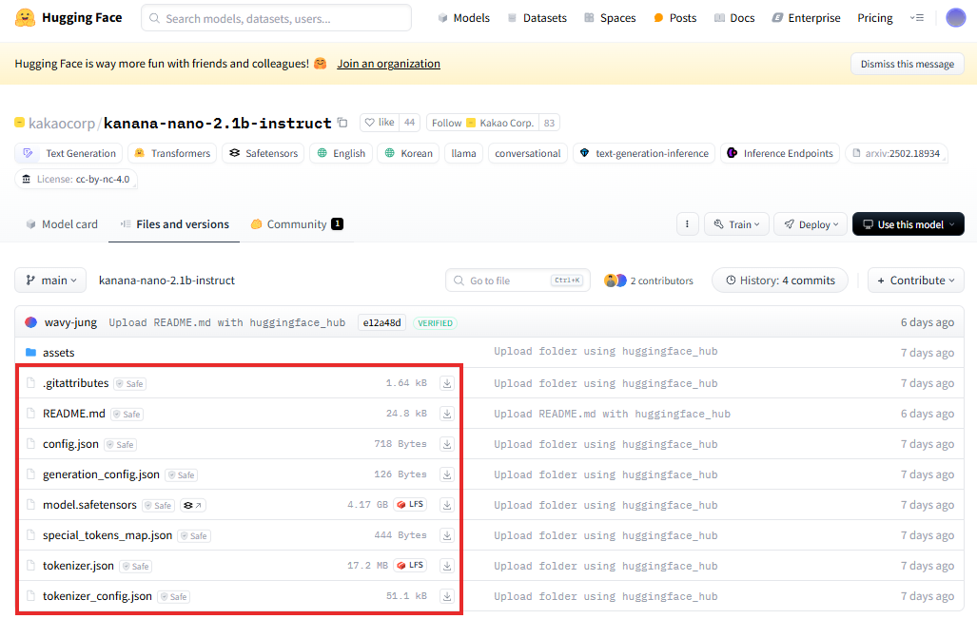Click the arxiv:2502.18934 tag

(896, 153)
